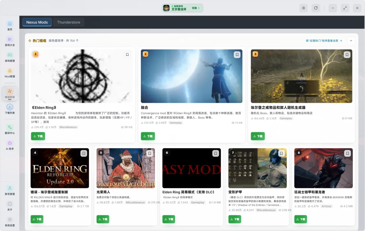Download the 狂战士铠甲和屠龙者 mod

point(300,219)
